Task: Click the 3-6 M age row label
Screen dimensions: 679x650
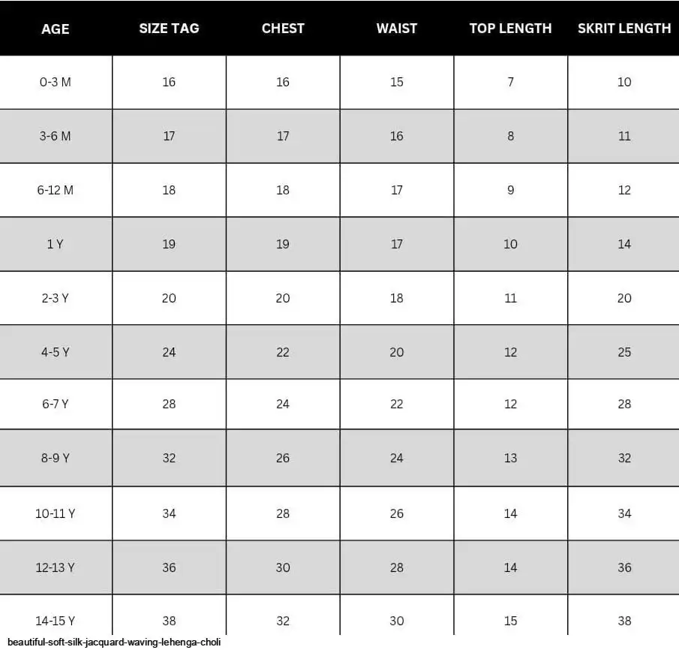Action: pyautogui.click(x=56, y=136)
